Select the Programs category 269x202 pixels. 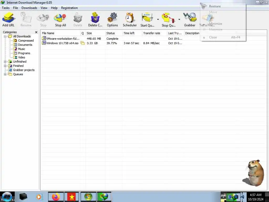tap(24, 53)
